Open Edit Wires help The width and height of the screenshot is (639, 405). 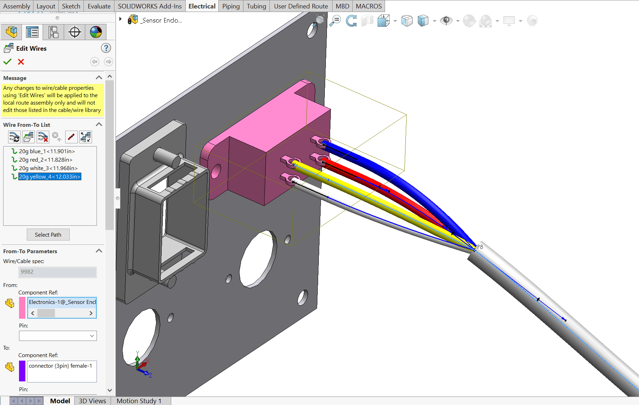(x=106, y=48)
